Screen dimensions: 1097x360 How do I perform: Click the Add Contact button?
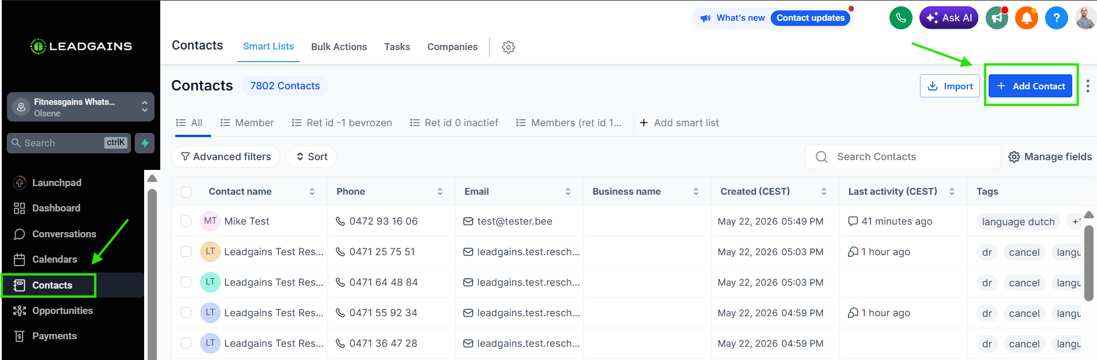(x=1031, y=86)
